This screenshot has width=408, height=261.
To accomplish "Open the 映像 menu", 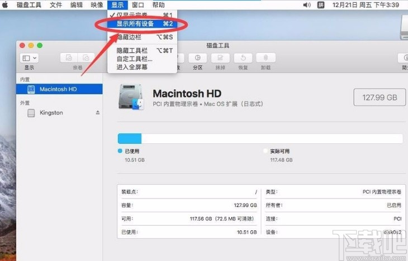I will tap(97, 5).
